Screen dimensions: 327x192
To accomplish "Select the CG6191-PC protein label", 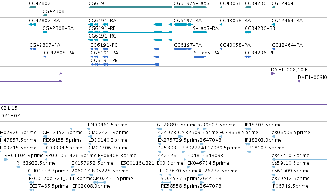I will coord(104,45).
